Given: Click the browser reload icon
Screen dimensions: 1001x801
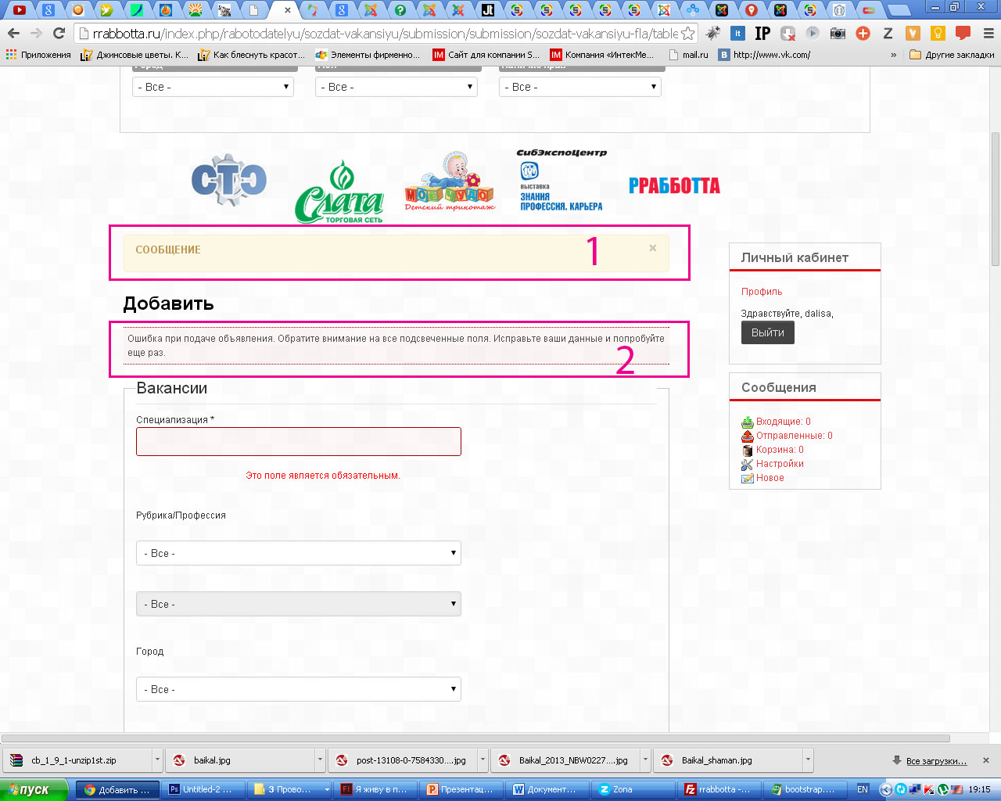Looking at the screenshot, I should click(x=59, y=34).
